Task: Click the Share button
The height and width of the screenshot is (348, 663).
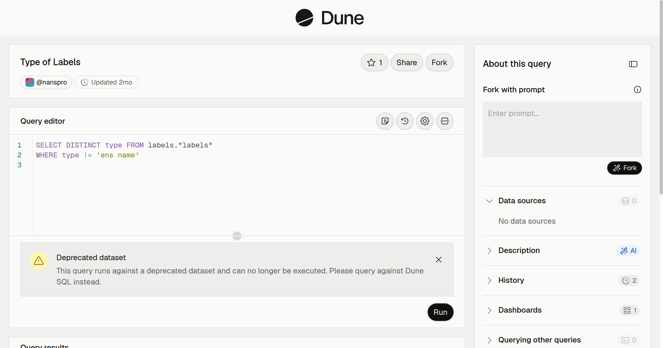Action: [407, 62]
